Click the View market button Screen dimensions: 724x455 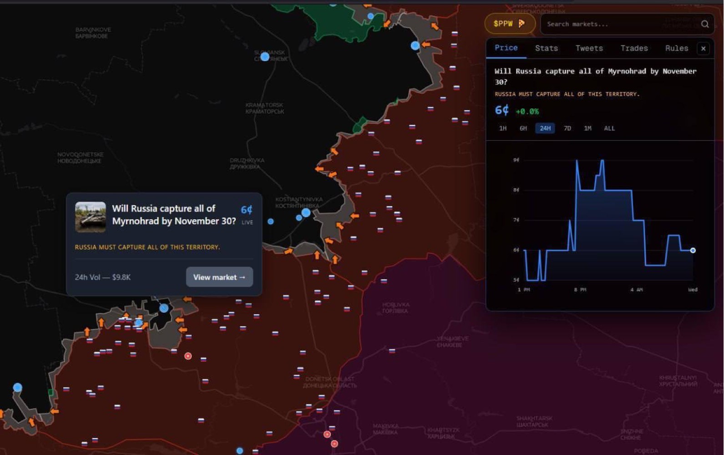219,277
